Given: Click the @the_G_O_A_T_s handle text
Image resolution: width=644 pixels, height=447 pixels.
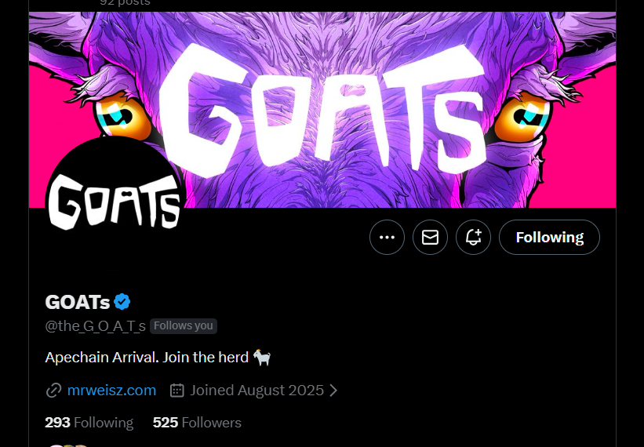Looking at the screenshot, I should click(96, 325).
